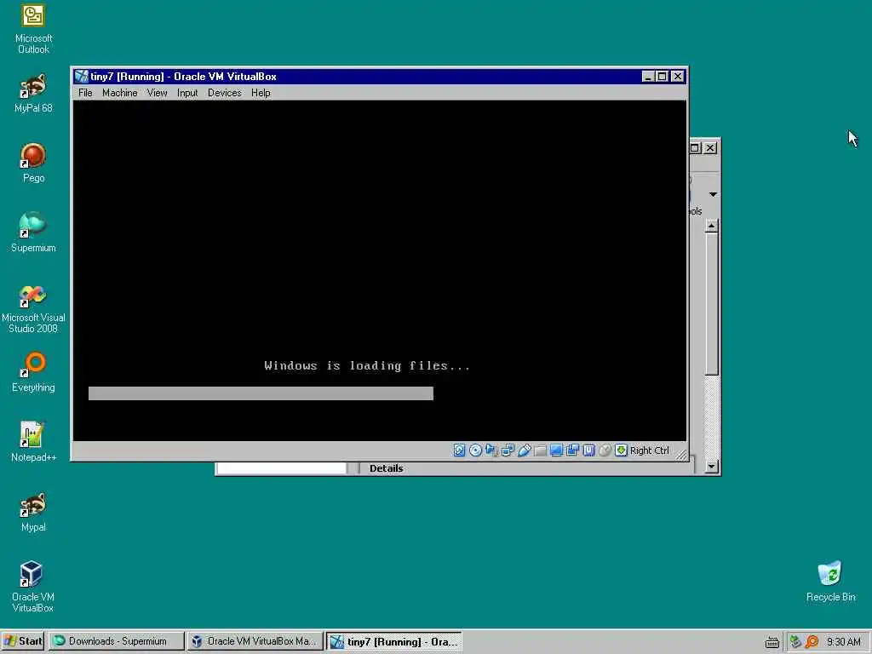Open the Help menu

pyautogui.click(x=261, y=93)
